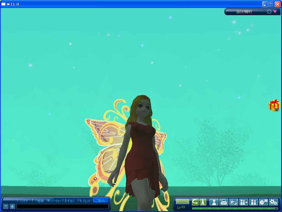
Task: Expand the pink triangle location dropdown
Action: pyautogui.click(x=275, y=12)
